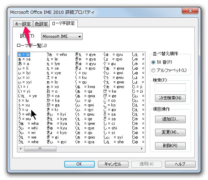Viewport: 208px width, 180px height.
Task: Select the 'ぎぇ = gye' entry
Action: pyautogui.click(x=85, y=54)
